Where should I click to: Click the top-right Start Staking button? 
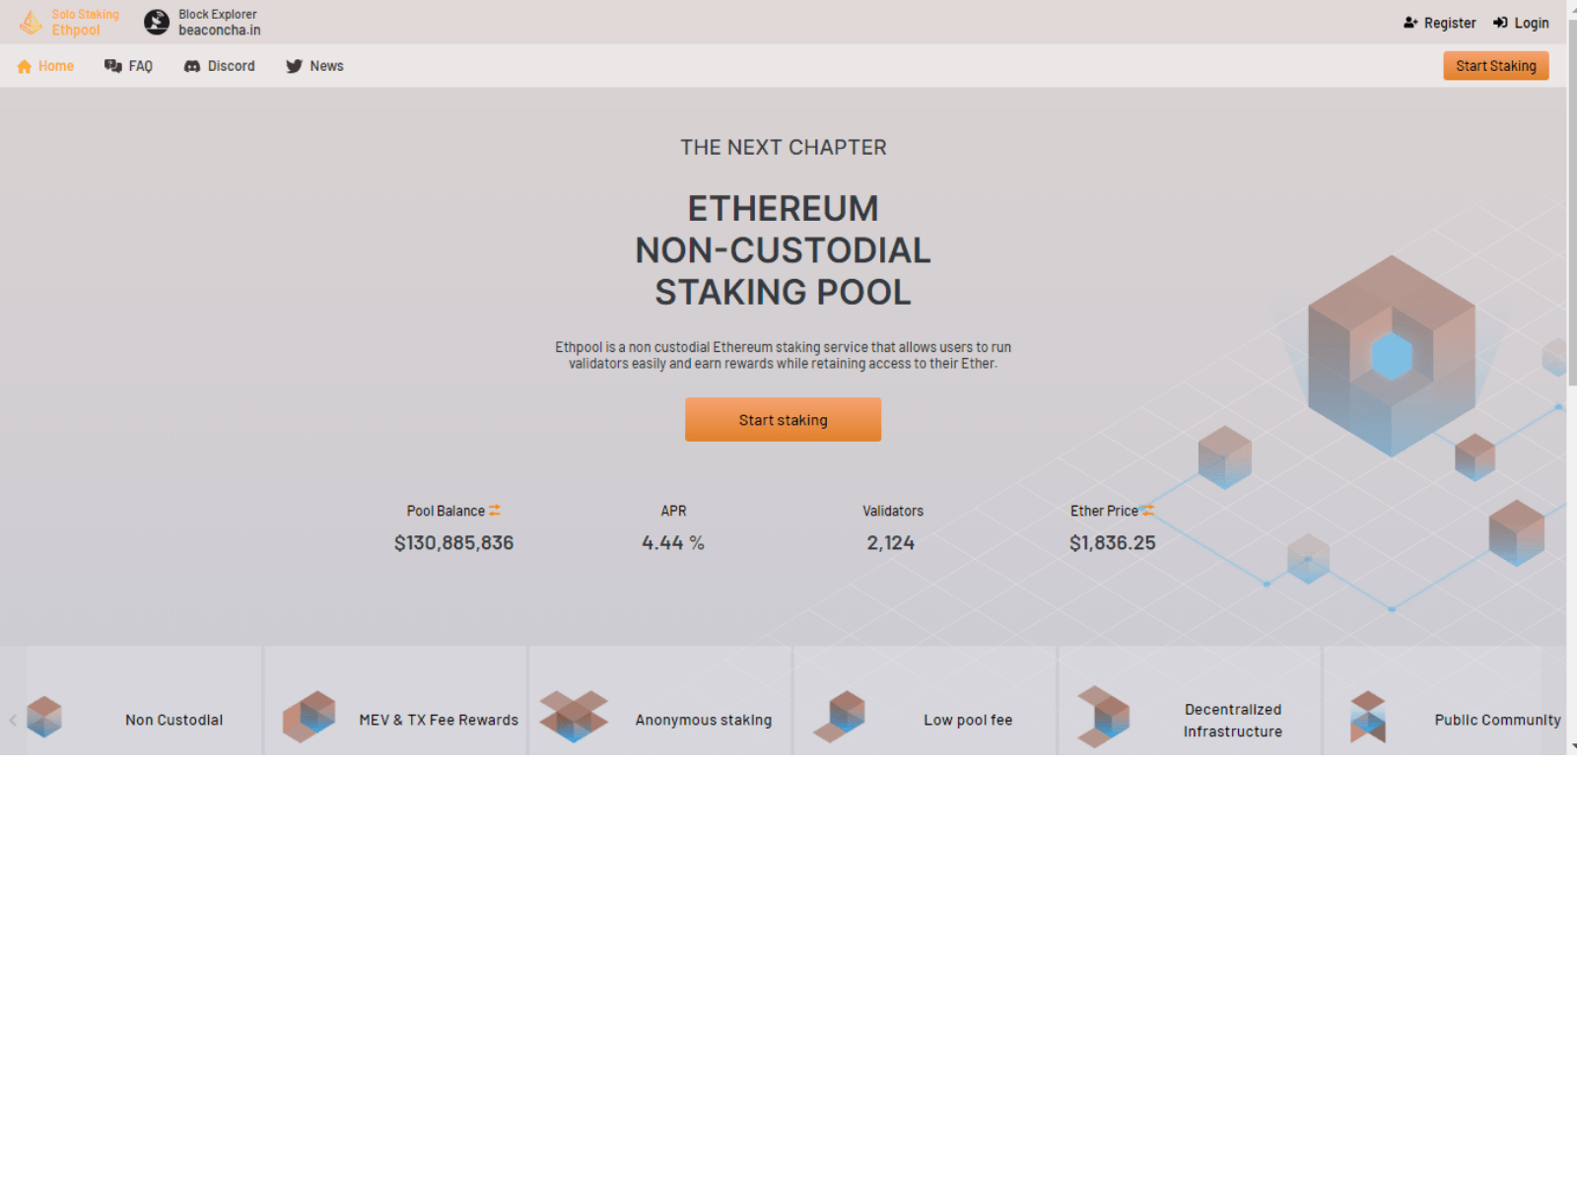1496,66
